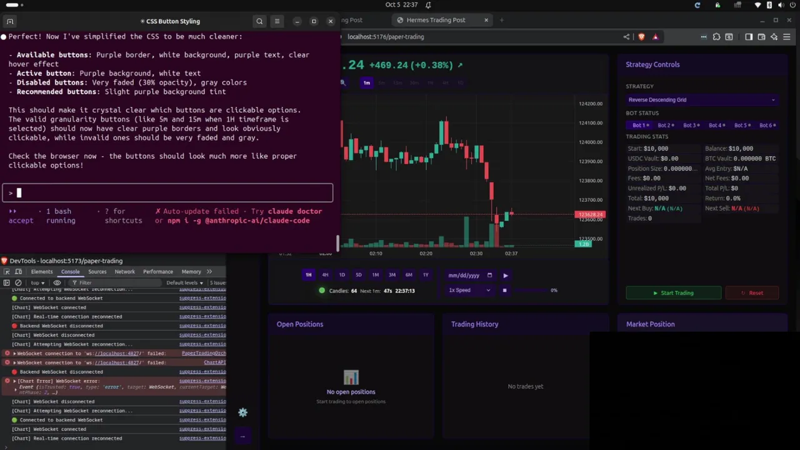This screenshot has width=800, height=450.
Task: Expand more DevTools tabs chevron
Action: (209, 272)
